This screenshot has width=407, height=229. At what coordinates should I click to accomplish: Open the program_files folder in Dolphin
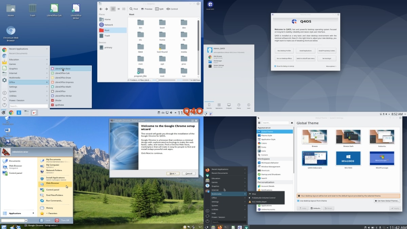[x=140, y=72]
